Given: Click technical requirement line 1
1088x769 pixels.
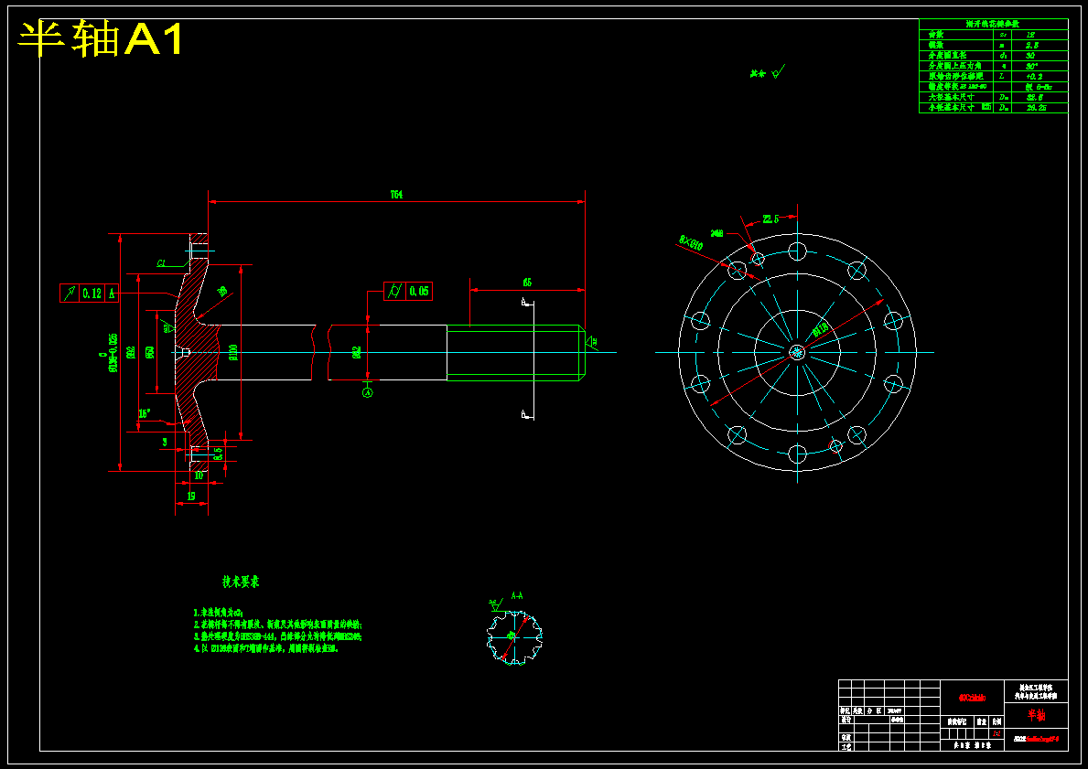Looking at the screenshot, I should coord(220,613).
